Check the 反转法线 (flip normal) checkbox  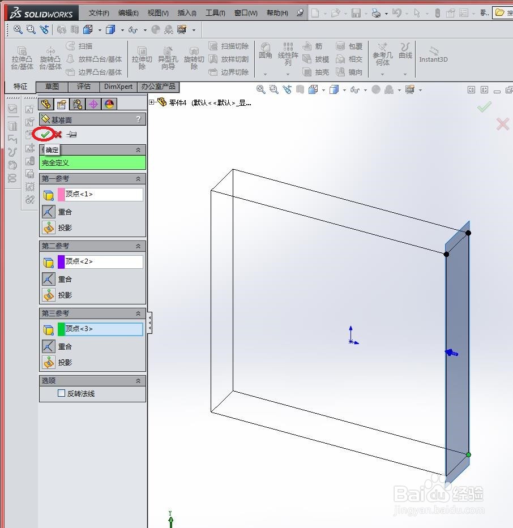61,393
